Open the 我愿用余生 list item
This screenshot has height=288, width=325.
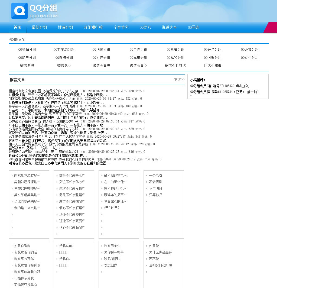coord(112,246)
